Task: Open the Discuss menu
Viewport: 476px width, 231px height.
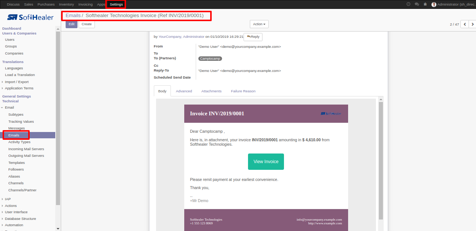Action: [x=13, y=4]
